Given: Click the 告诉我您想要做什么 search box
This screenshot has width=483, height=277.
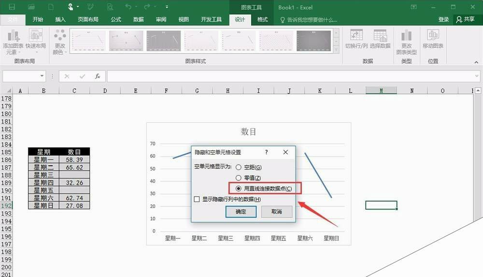Looking at the screenshot, I should (309, 20).
